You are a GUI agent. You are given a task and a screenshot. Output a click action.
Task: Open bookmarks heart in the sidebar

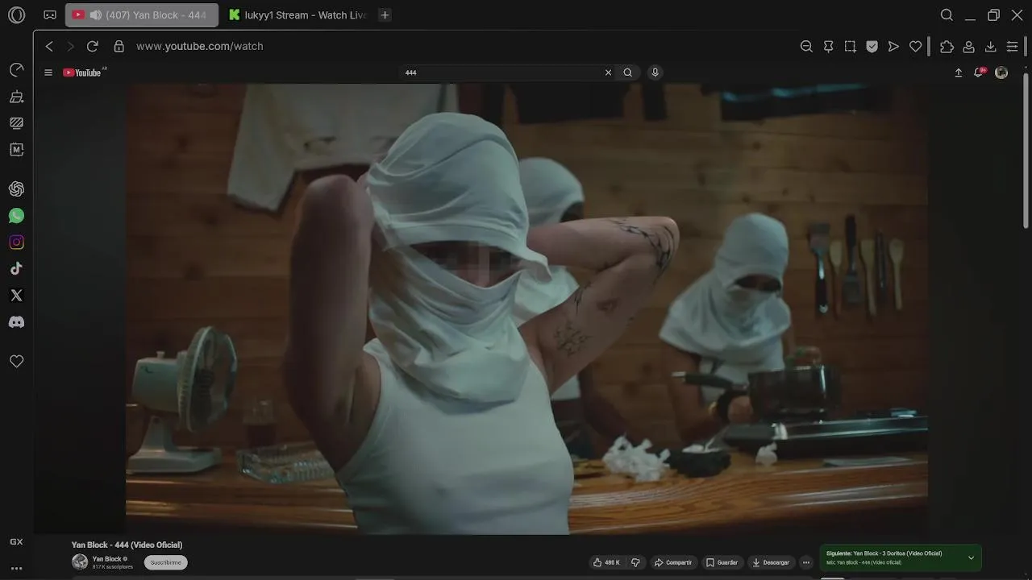(x=16, y=362)
